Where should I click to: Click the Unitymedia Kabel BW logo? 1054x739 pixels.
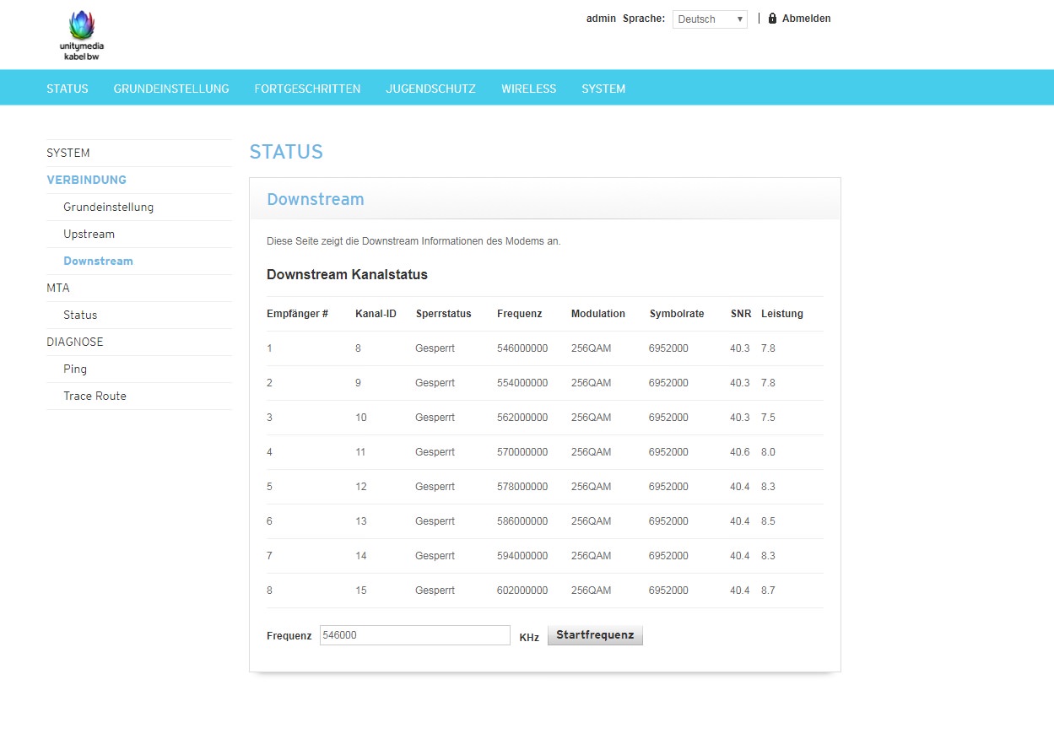(81, 35)
